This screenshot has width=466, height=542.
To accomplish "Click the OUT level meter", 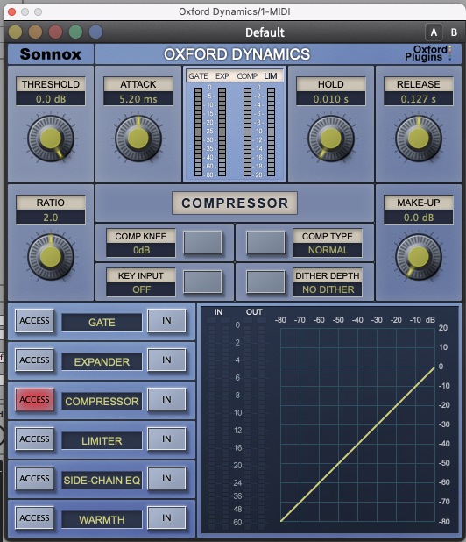I will (254, 424).
